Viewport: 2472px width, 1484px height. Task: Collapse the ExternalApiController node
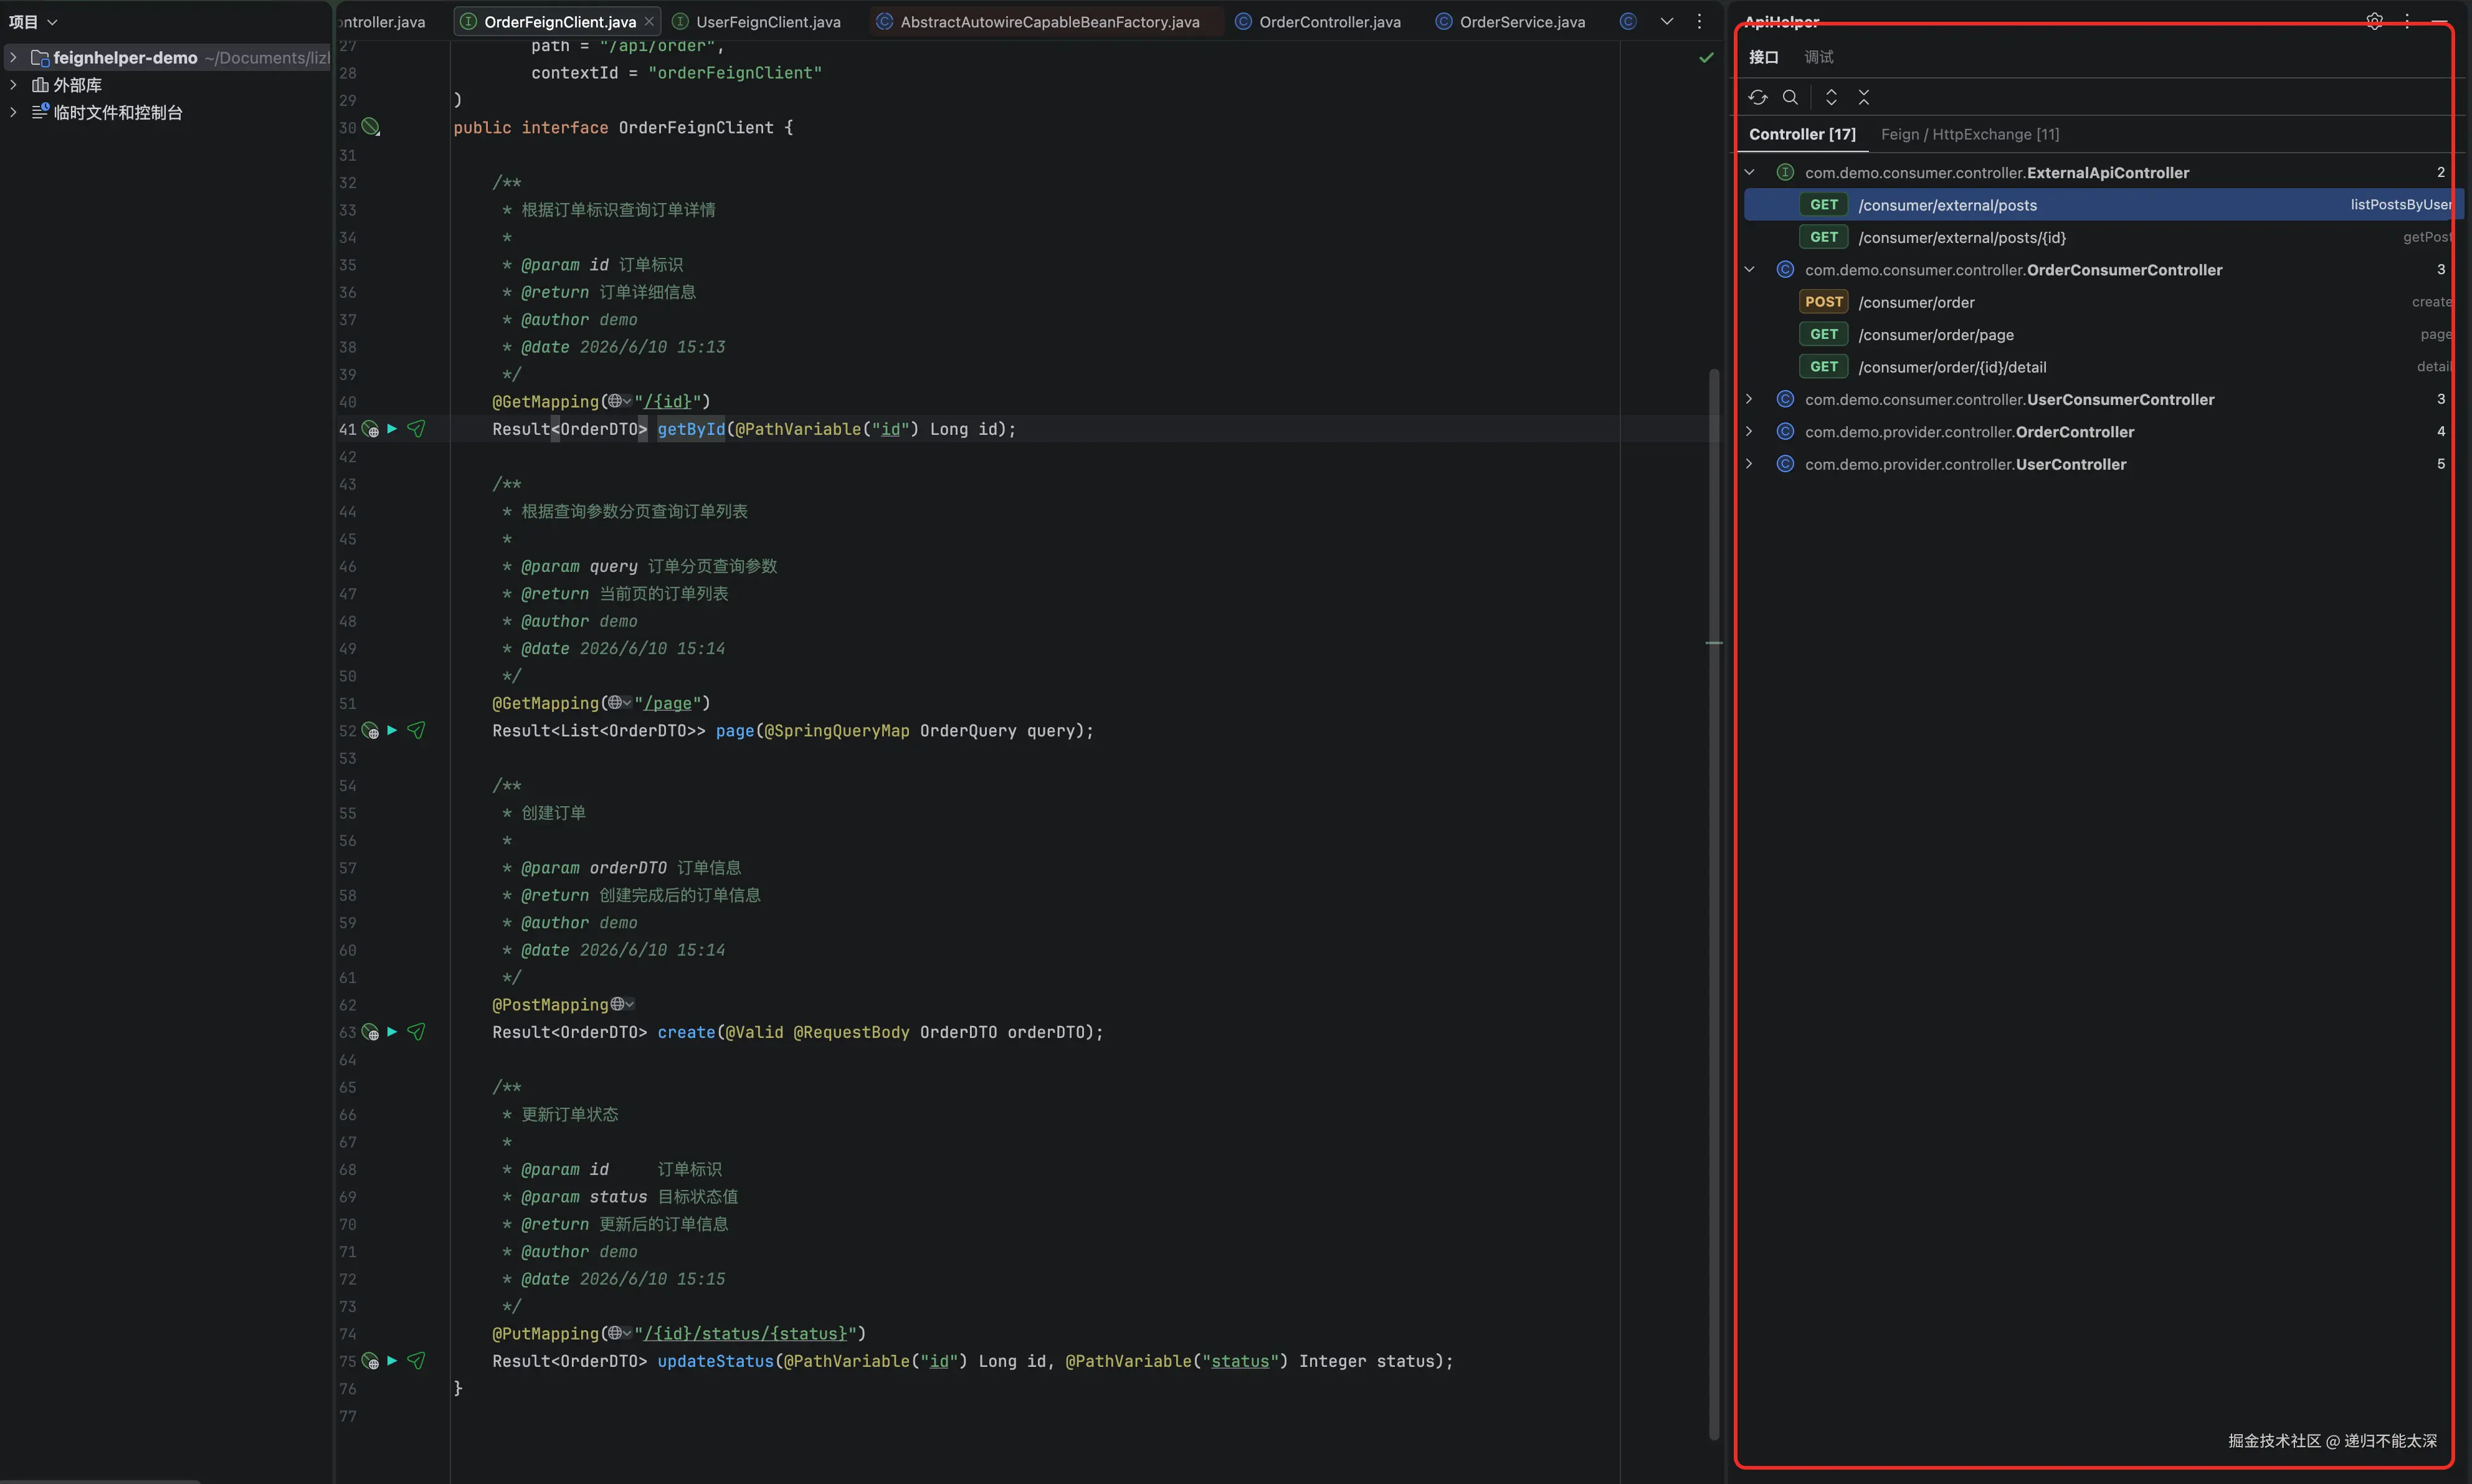click(1749, 173)
